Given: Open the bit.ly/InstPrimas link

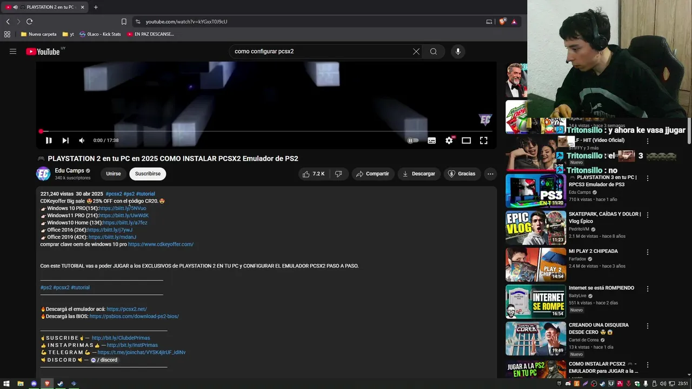Looking at the screenshot, I should [132, 345].
